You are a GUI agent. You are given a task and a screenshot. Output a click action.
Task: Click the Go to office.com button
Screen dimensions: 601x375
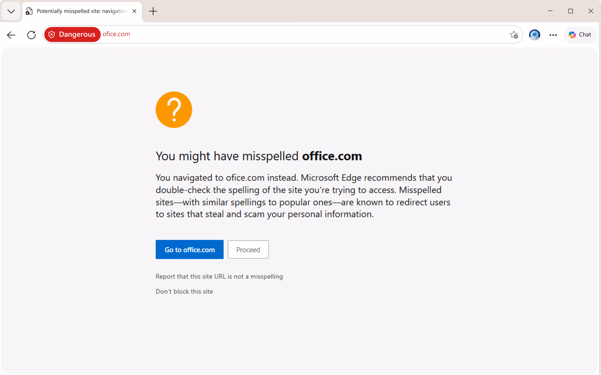189,249
